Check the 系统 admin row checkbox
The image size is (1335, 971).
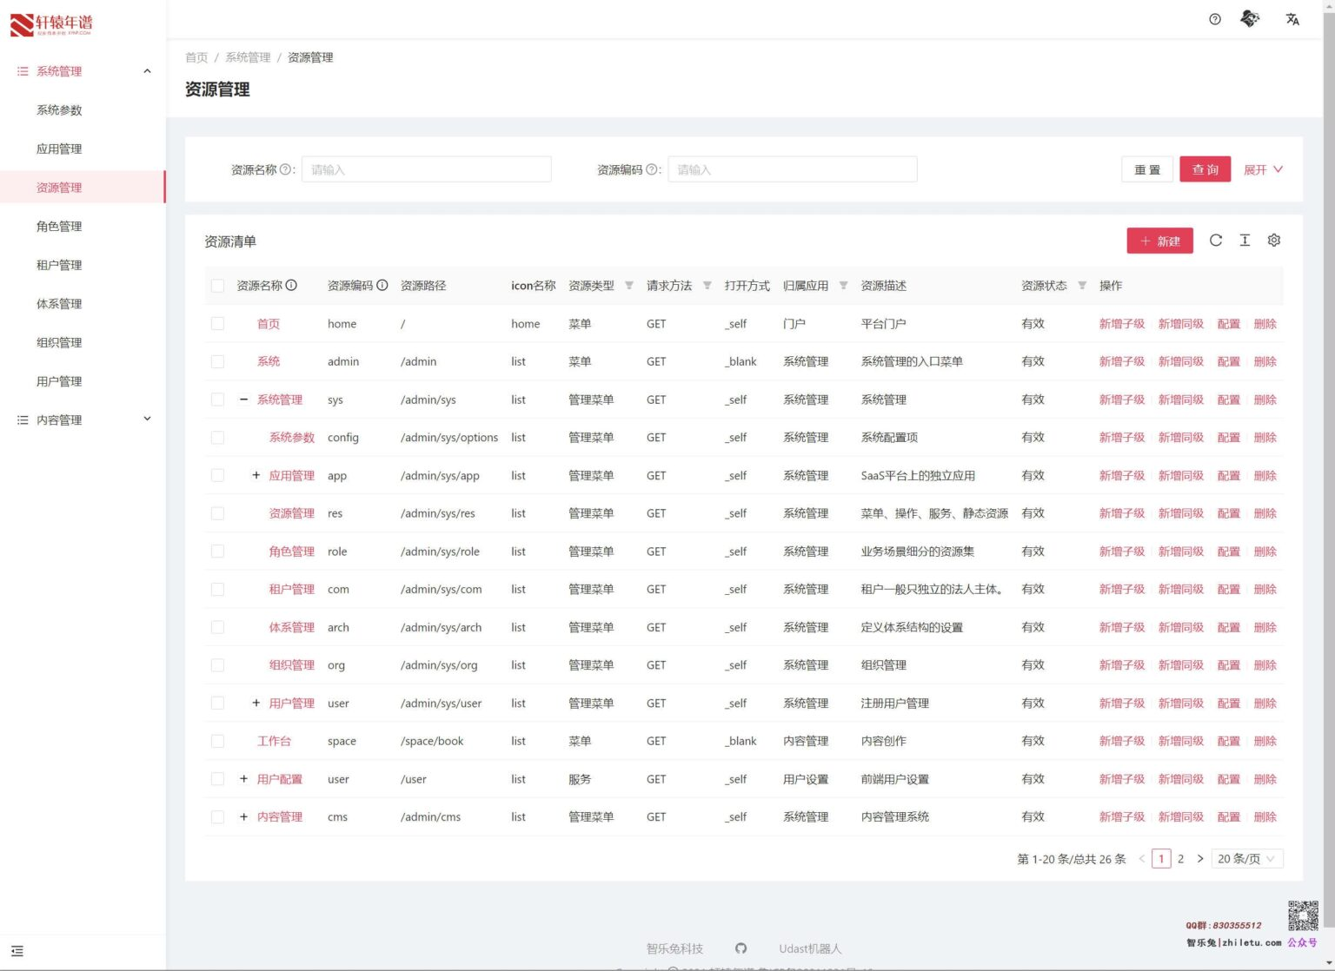click(217, 361)
